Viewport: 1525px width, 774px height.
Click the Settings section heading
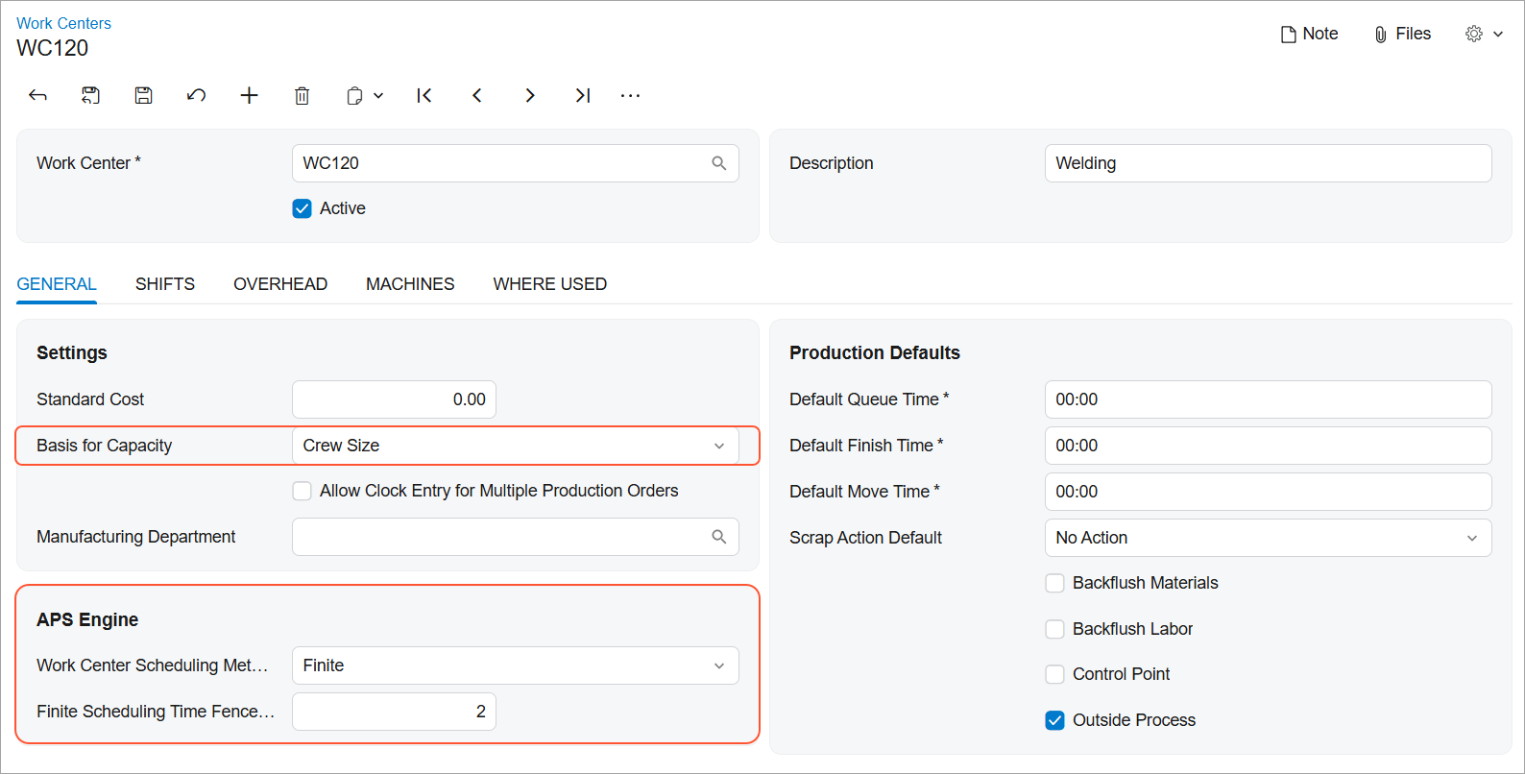pos(72,352)
